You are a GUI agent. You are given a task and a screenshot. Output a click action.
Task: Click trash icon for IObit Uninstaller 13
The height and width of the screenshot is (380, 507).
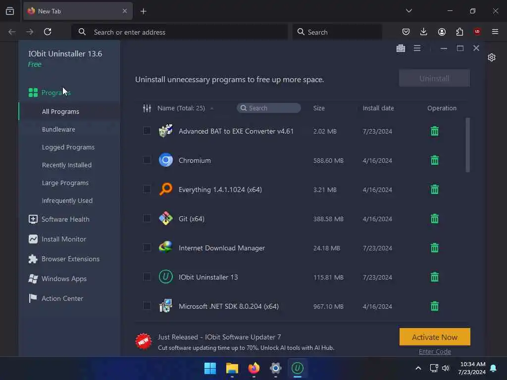(x=435, y=277)
